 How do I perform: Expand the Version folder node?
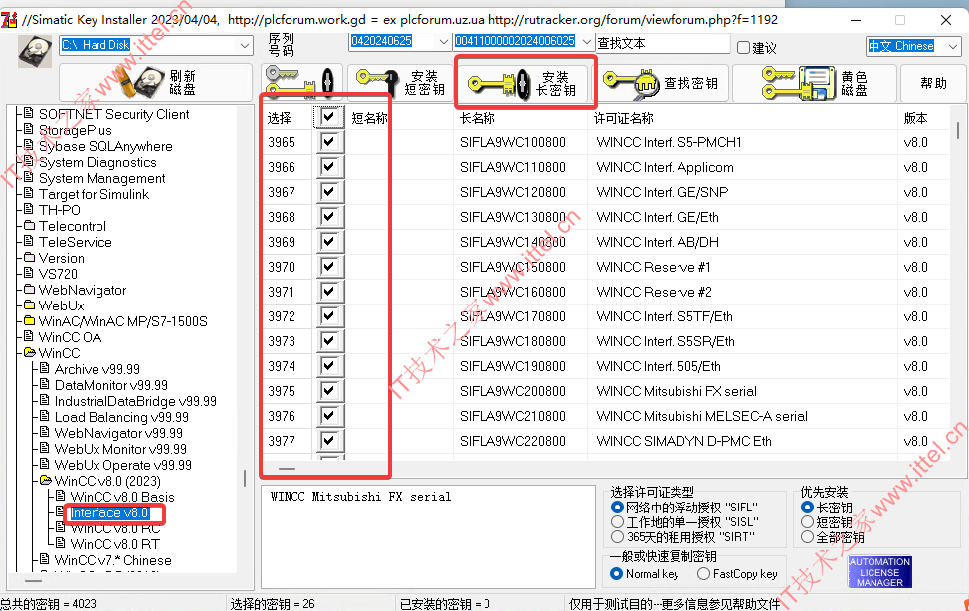[29, 258]
